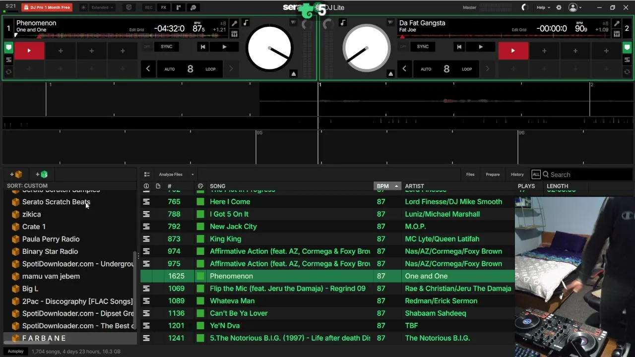Open the user account dropdown
The height and width of the screenshot is (357, 635).
click(575, 7)
